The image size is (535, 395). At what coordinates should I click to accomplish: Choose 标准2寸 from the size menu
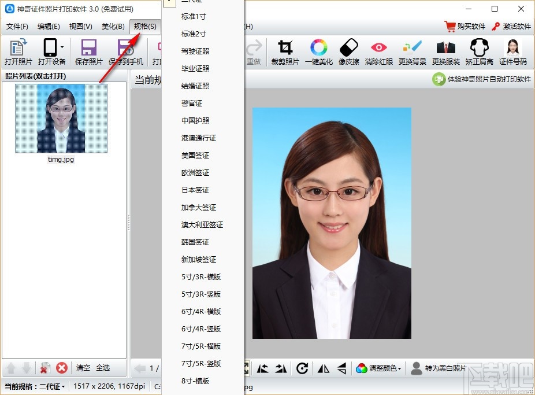[203, 34]
